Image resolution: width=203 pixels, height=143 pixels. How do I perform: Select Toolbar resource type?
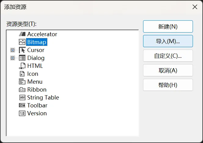click(37, 106)
